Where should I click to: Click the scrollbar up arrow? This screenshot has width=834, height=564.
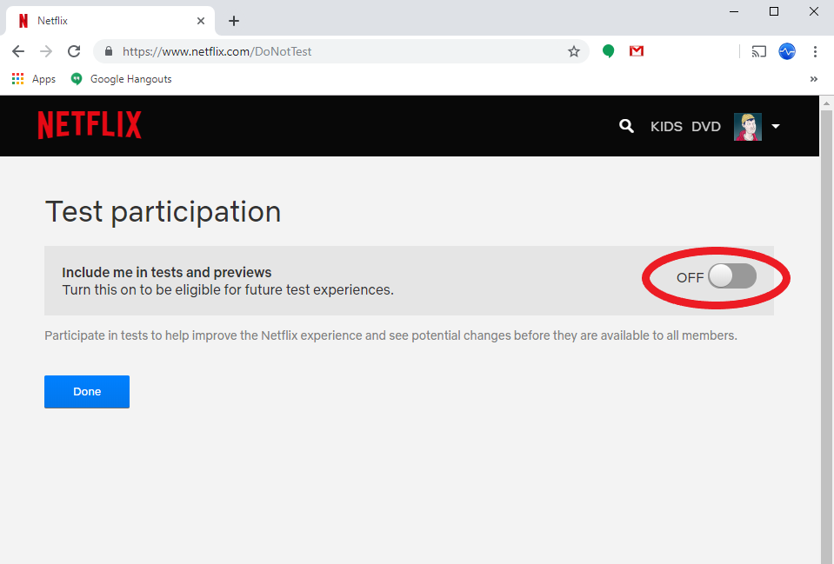click(x=826, y=103)
